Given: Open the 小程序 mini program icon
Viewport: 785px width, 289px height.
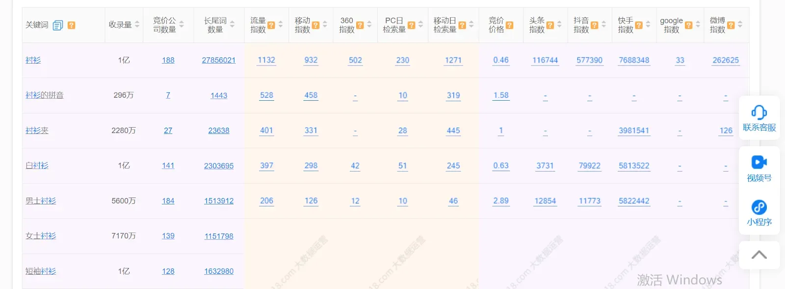Looking at the screenshot, I should (x=759, y=207).
